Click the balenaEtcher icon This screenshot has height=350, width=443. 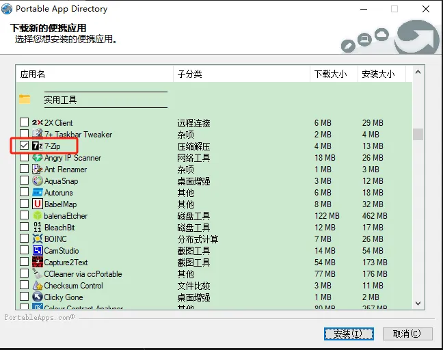pyautogui.click(x=38, y=215)
